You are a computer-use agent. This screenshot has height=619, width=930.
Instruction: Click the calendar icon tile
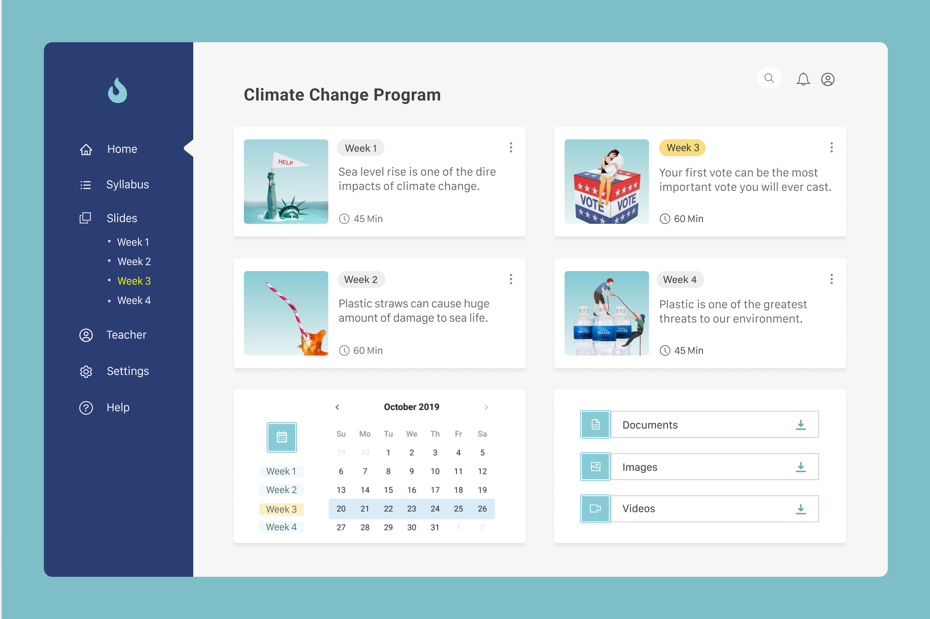click(282, 437)
